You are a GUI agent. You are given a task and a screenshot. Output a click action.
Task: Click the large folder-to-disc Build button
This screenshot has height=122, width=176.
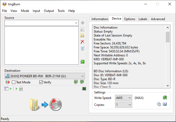click(46, 105)
